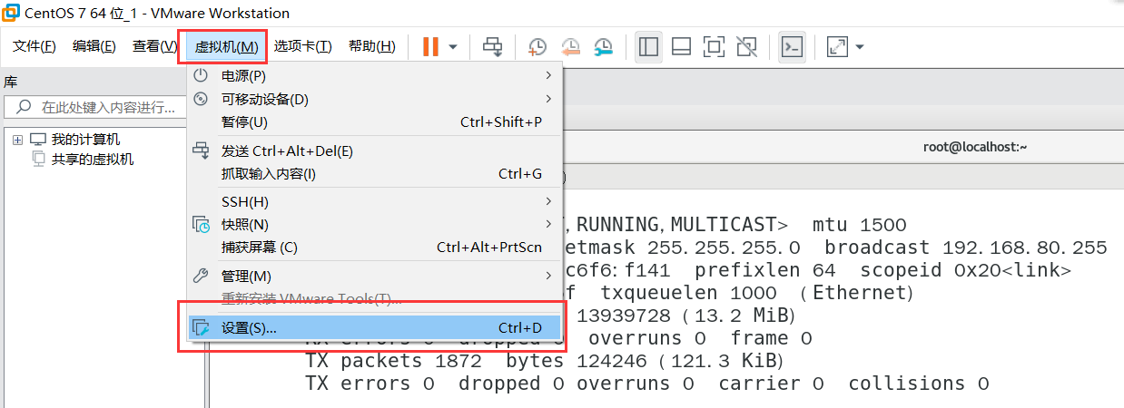Open the 选项卡(T) menu

(x=303, y=46)
